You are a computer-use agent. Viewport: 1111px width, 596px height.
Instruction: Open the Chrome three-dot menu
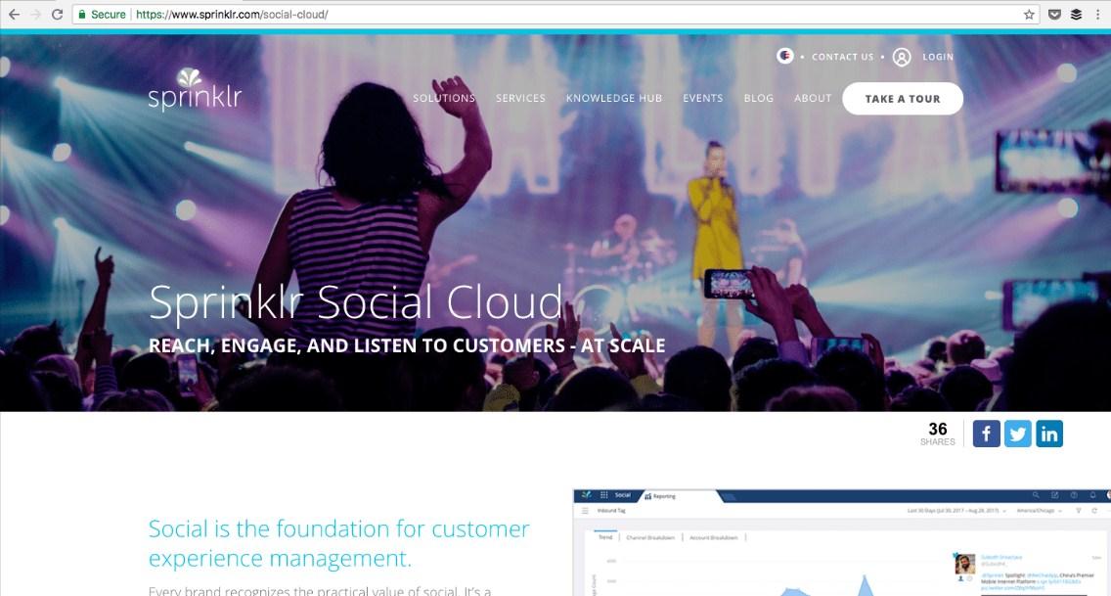(1097, 14)
